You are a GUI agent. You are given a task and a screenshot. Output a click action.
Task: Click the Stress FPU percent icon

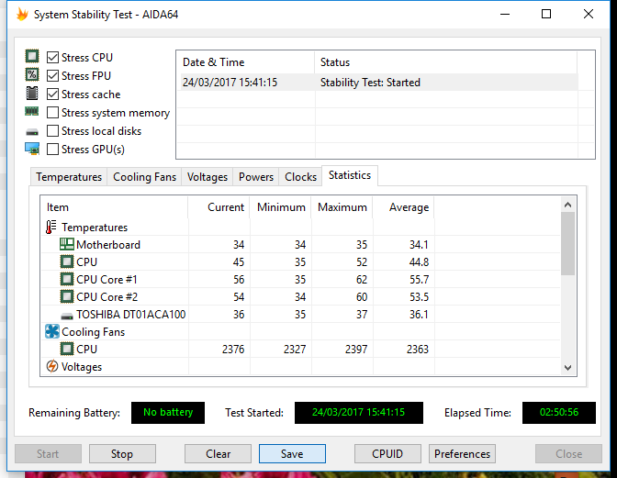point(32,74)
